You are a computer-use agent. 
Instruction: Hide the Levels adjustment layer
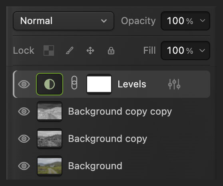[24, 84]
